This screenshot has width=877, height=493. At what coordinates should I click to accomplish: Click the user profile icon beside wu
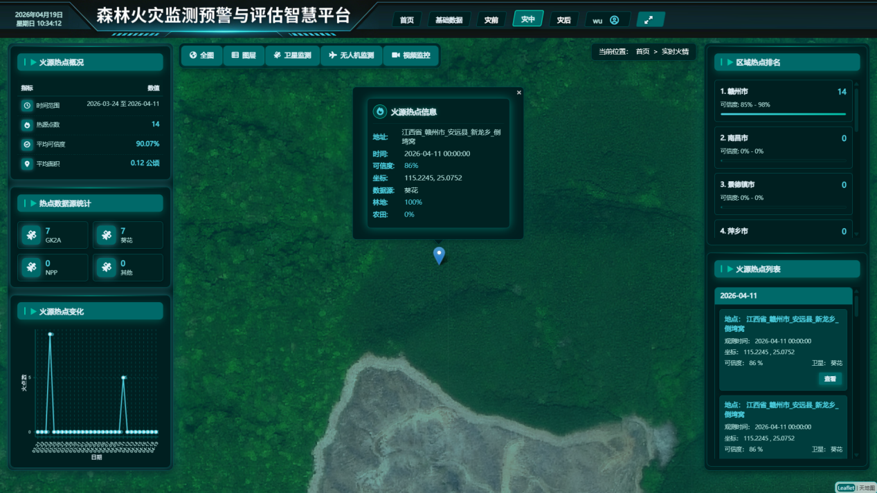point(614,20)
